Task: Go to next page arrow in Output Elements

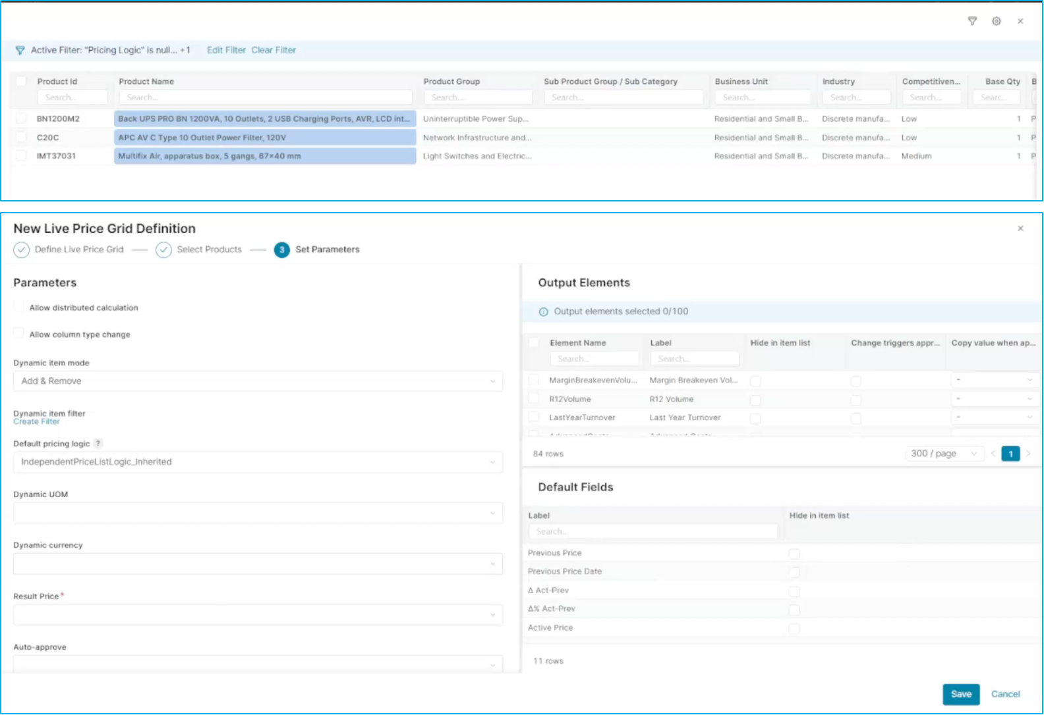Action: tap(1028, 454)
